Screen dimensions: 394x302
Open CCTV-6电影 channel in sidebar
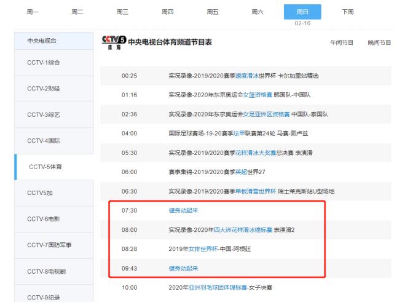click(x=54, y=219)
